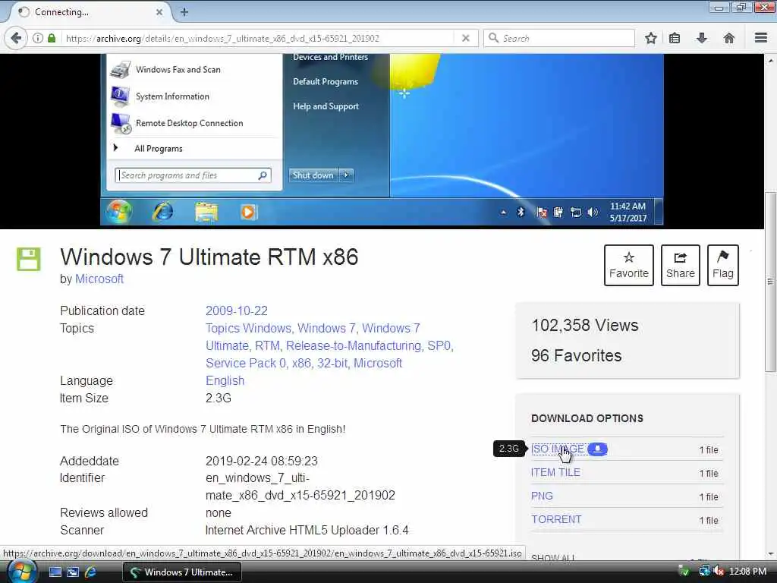Click the Switch between windows quick launch icon
This screenshot has height=583, width=777.
[x=73, y=572]
